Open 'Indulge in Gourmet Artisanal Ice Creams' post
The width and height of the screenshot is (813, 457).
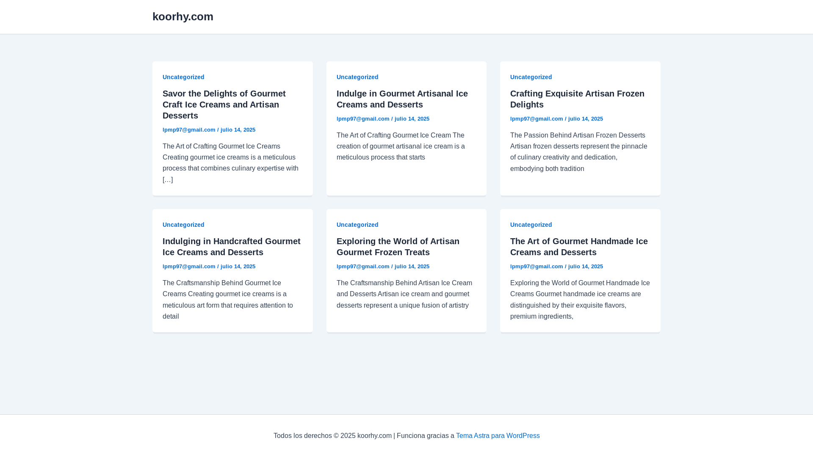[x=402, y=99]
